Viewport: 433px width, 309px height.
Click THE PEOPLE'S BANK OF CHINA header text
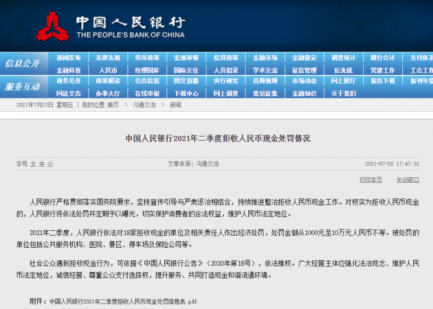coord(131,35)
